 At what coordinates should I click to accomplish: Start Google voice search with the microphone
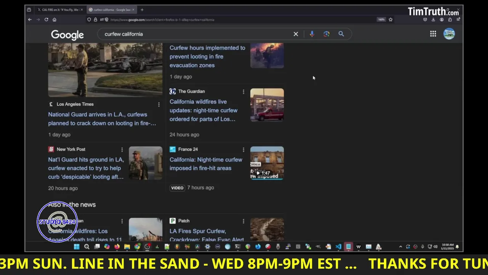[312, 34]
